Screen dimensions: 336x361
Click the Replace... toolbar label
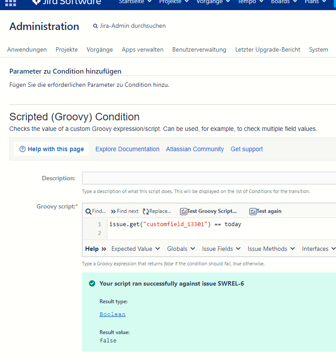coord(160,211)
